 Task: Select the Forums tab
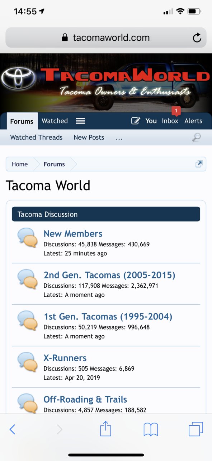[x=22, y=121]
